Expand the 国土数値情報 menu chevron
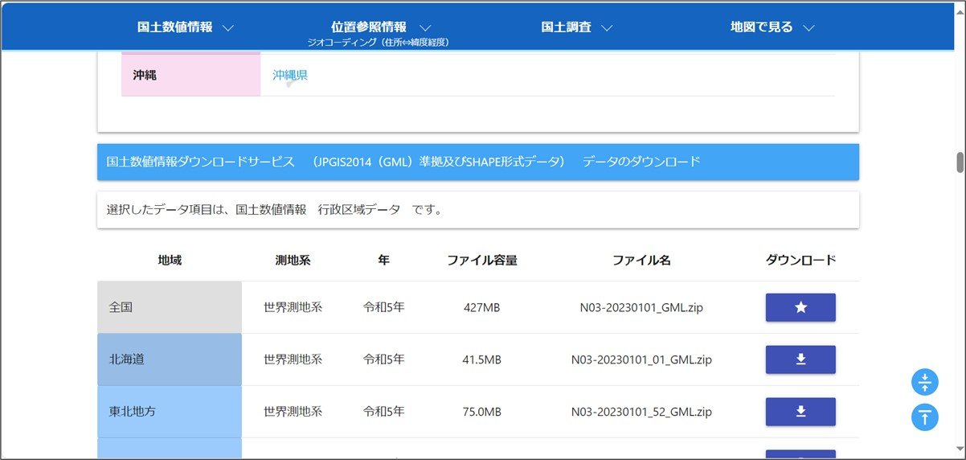 point(228,27)
